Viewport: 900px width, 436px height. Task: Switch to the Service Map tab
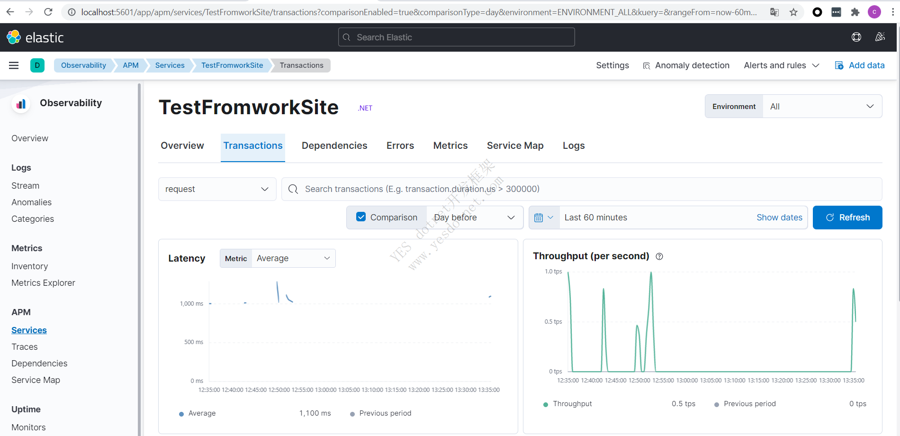tap(515, 145)
